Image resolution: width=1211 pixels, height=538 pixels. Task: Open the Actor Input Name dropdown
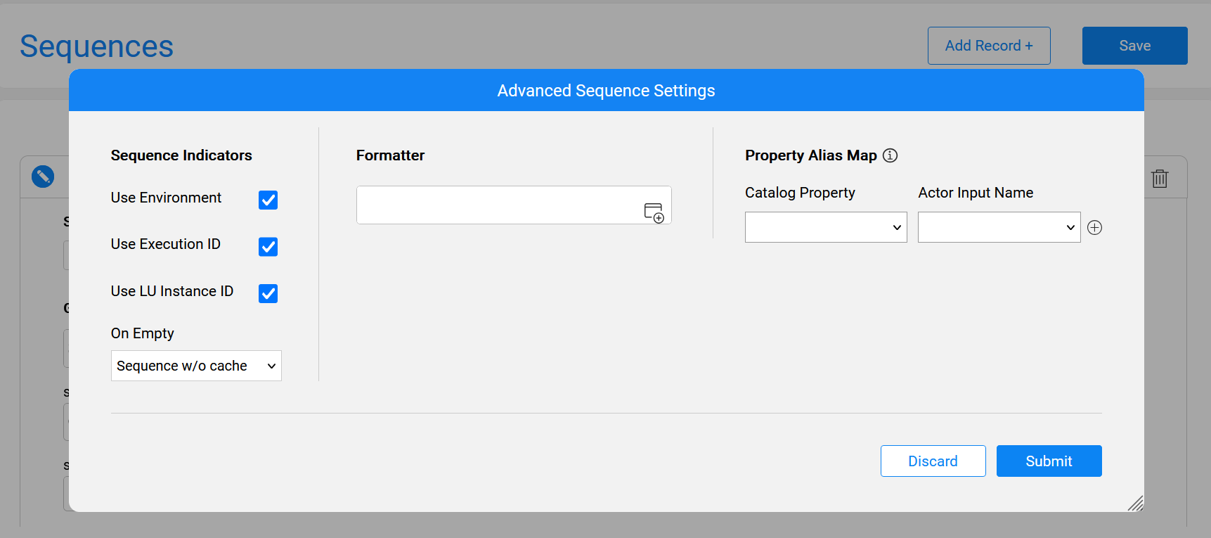999,227
